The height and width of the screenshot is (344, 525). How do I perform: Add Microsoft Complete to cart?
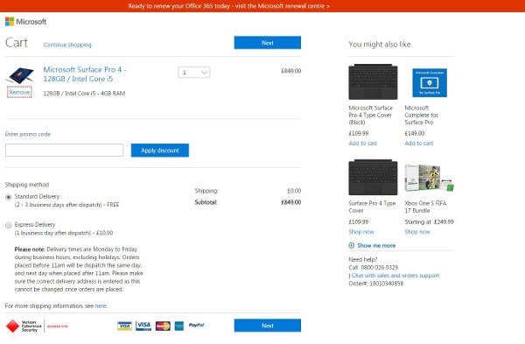pyautogui.click(x=419, y=144)
